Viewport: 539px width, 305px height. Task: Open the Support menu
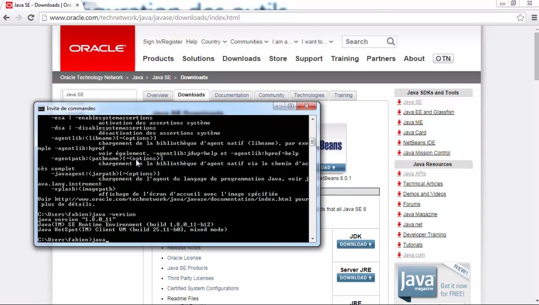click(x=309, y=59)
